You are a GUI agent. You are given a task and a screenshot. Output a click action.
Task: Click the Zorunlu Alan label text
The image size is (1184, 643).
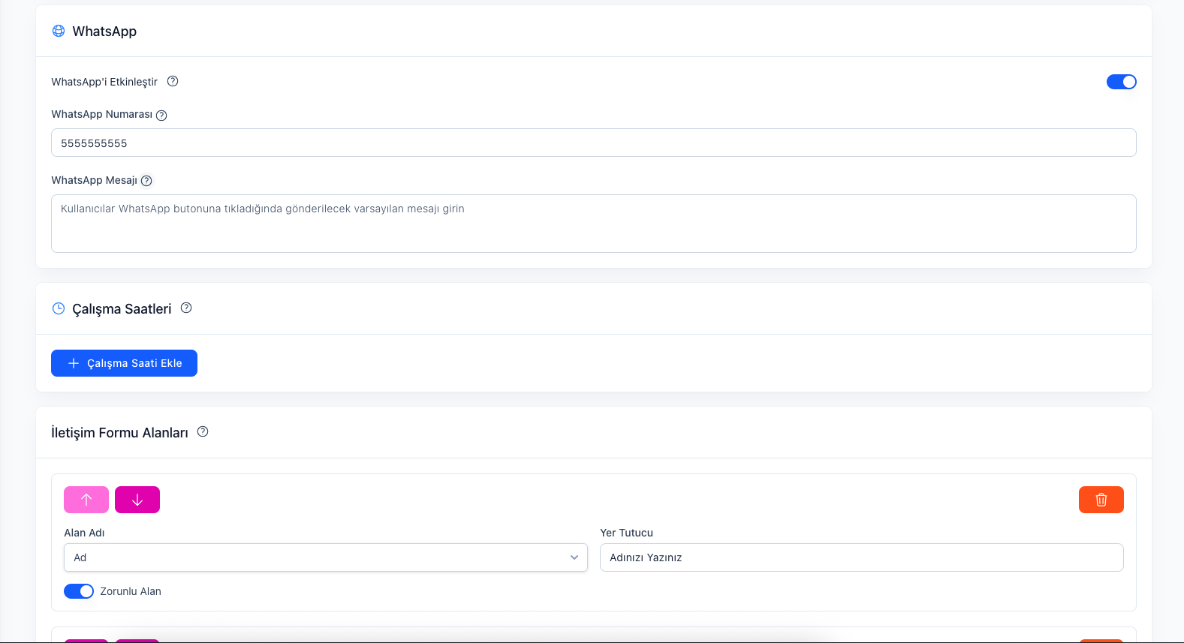[131, 591]
